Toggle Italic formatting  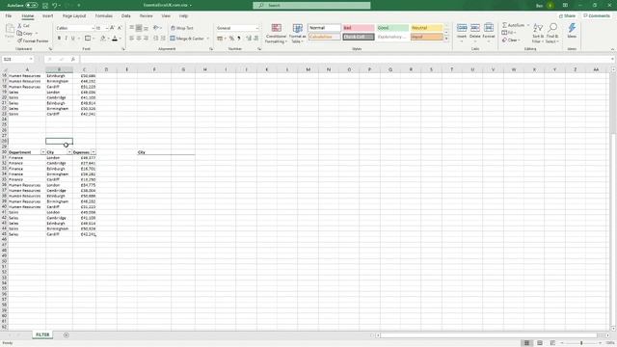tap(67, 39)
